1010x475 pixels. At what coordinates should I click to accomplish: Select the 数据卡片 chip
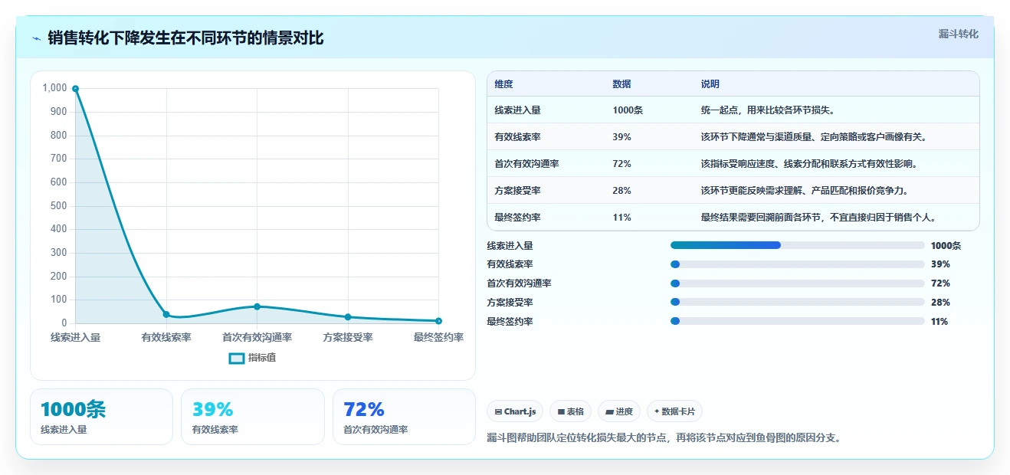pos(674,411)
